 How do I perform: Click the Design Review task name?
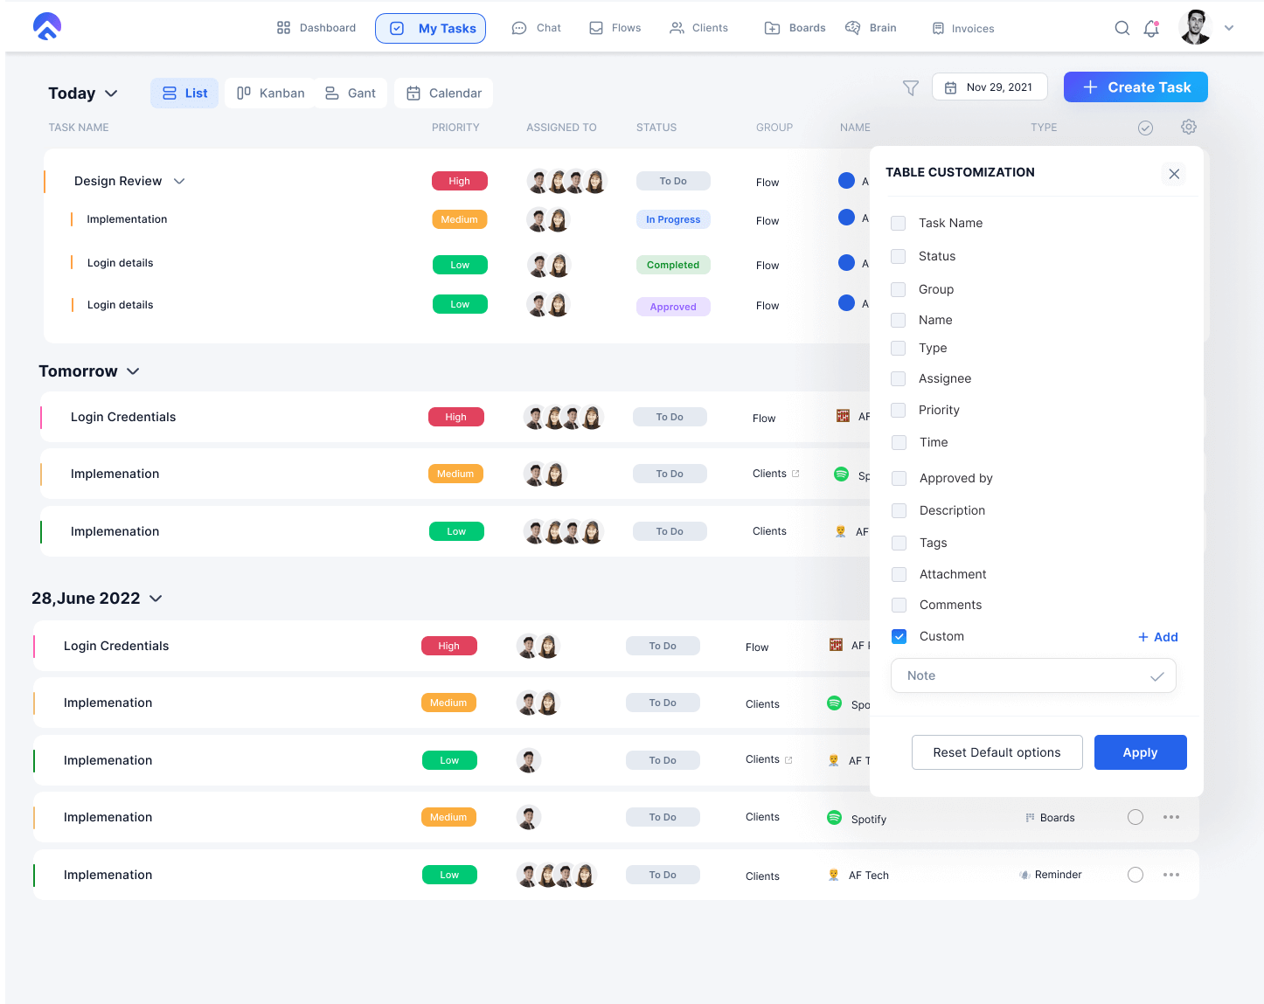(x=118, y=181)
